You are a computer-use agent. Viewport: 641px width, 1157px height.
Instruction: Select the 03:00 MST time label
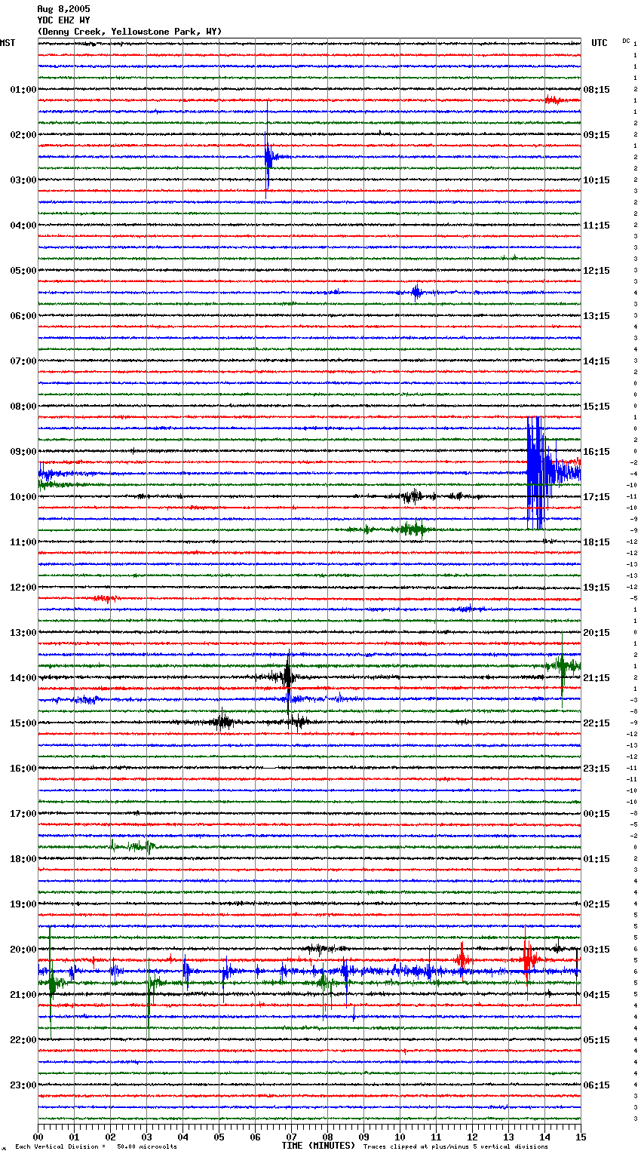(x=23, y=180)
